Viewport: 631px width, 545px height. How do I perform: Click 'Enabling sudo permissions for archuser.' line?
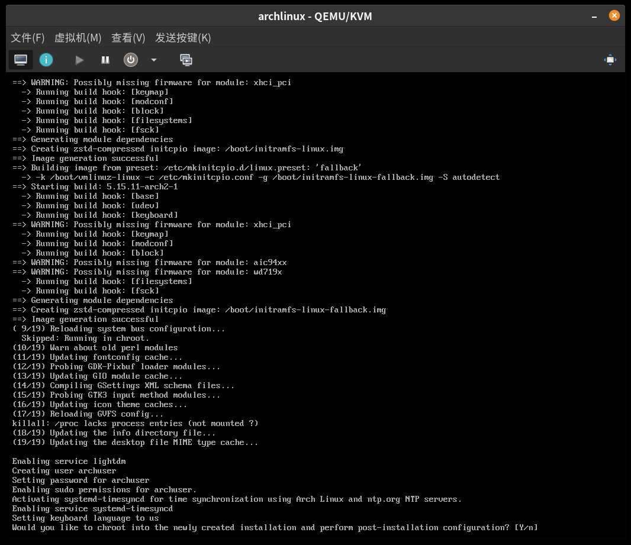tap(104, 489)
